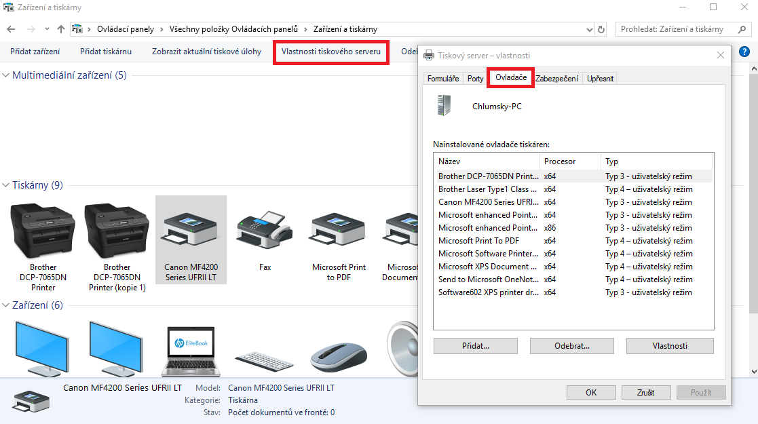Select Send to Microsoft OneNot... driver row
The image size is (758, 424).
tap(573, 280)
